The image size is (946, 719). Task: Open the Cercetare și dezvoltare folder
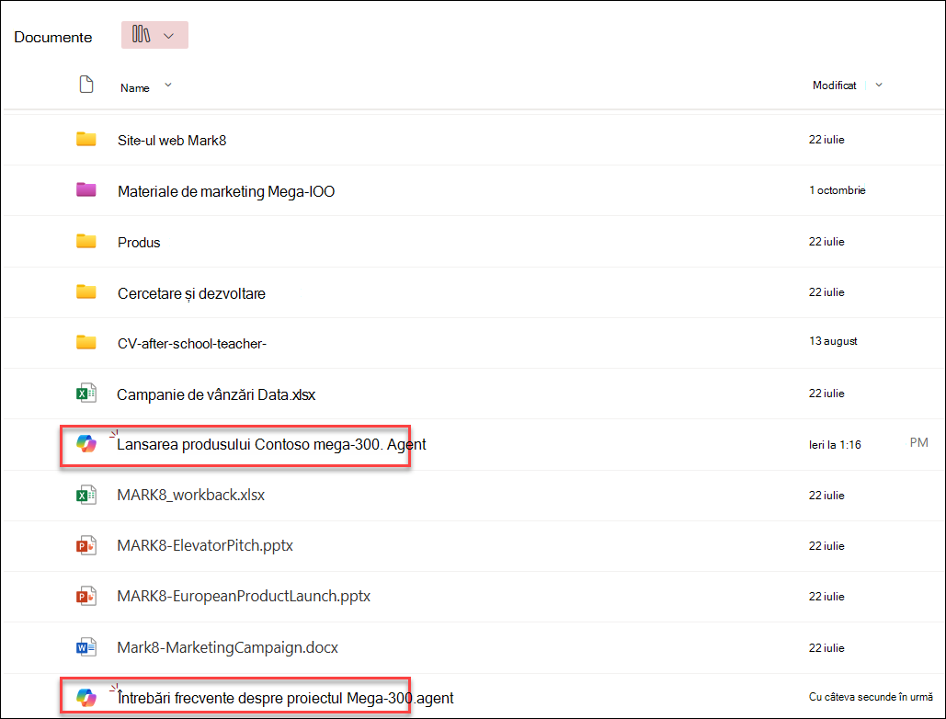click(x=191, y=293)
